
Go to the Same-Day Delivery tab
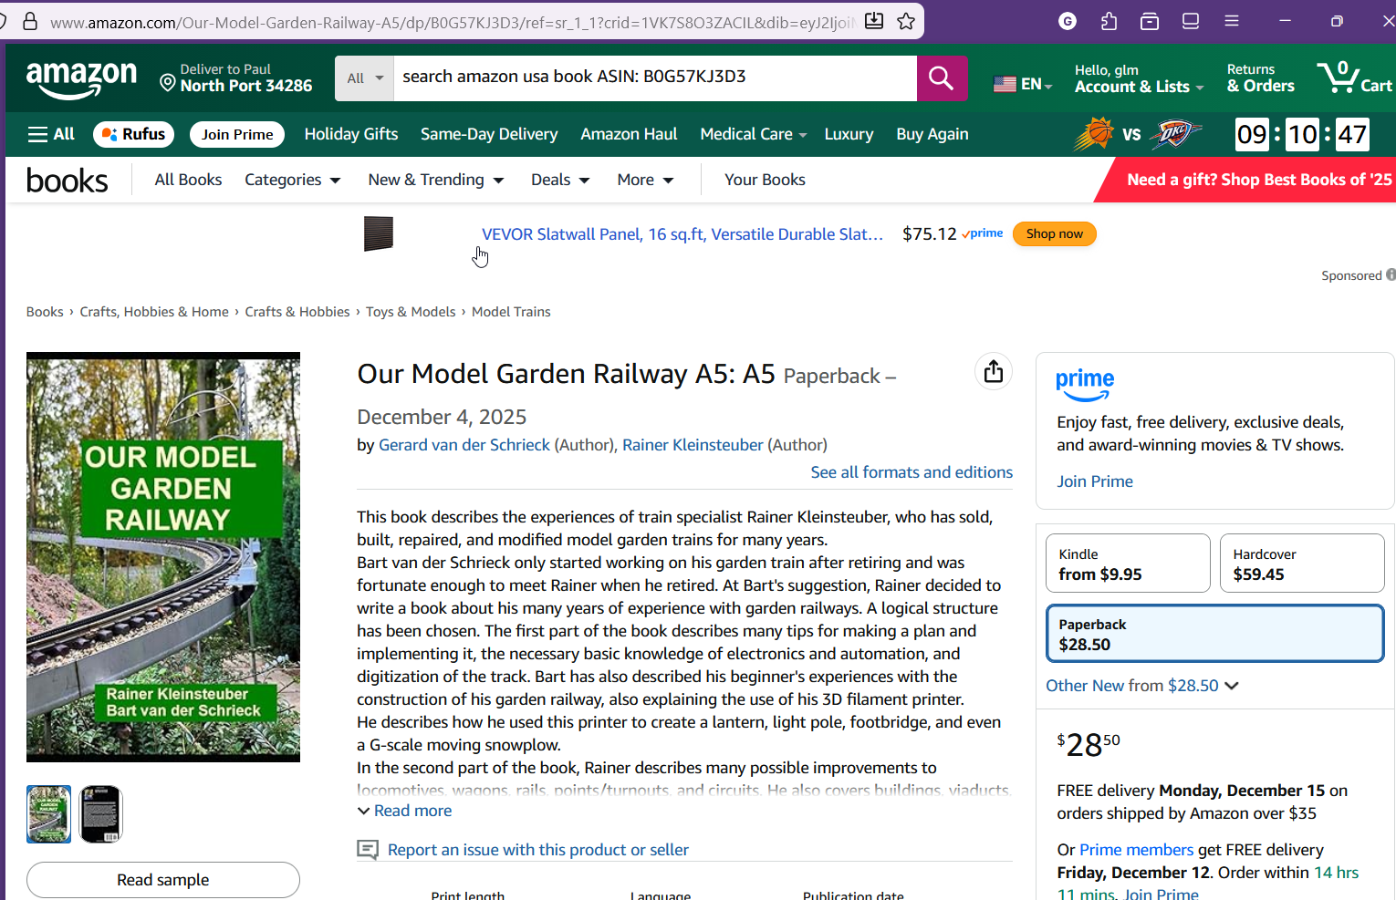point(488,134)
